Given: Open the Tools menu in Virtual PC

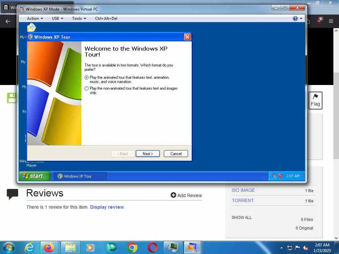Looking at the screenshot, I should (x=79, y=19).
